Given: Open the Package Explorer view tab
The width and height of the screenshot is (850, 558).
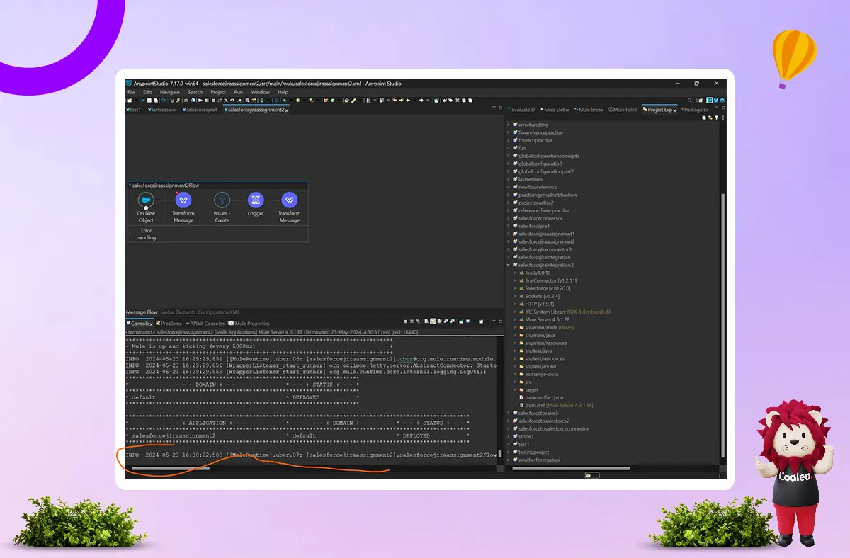Looking at the screenshot, I should point(693,110).
